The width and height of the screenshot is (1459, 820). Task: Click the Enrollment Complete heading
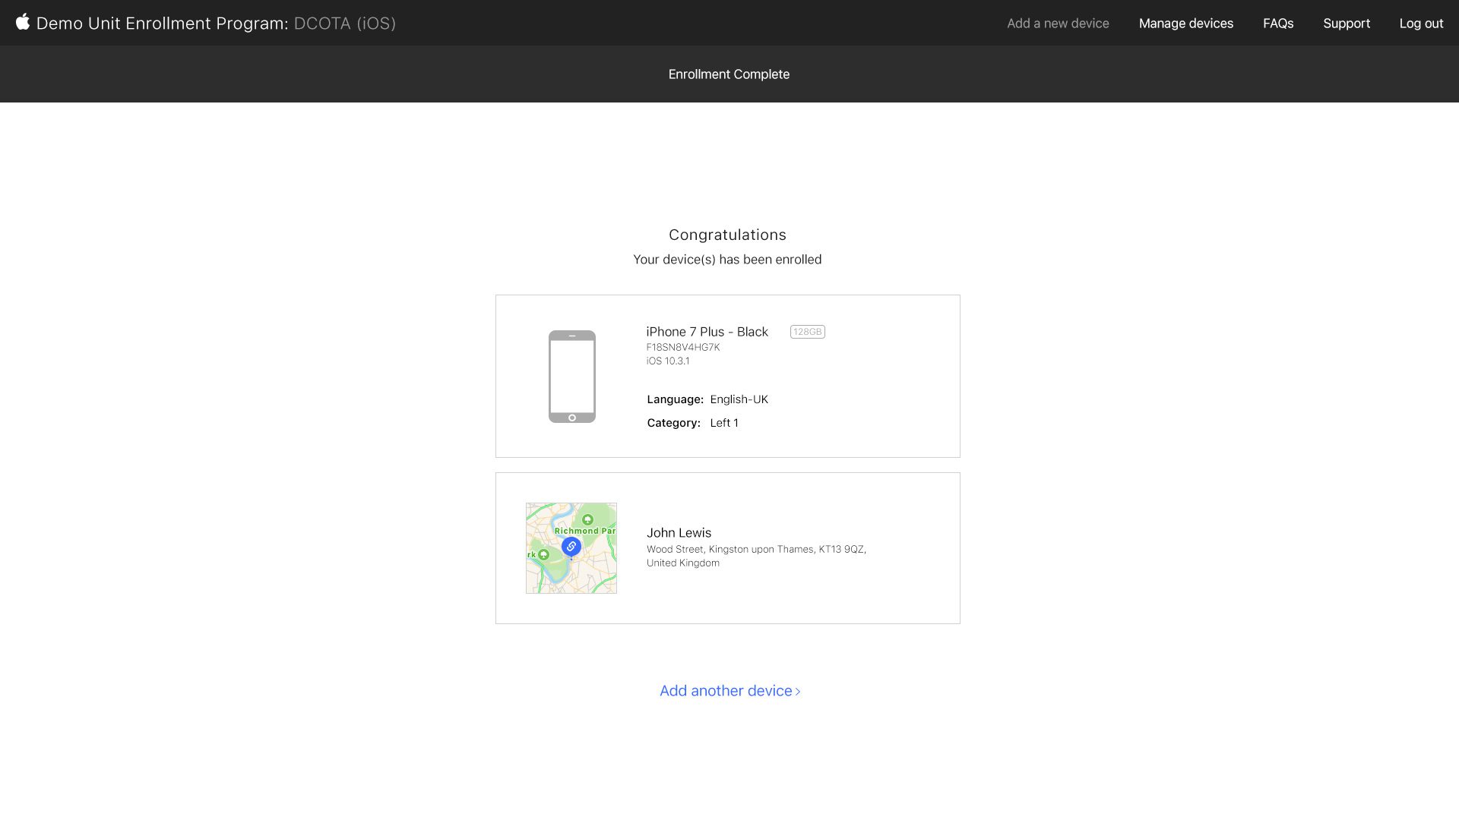[729, 74]
